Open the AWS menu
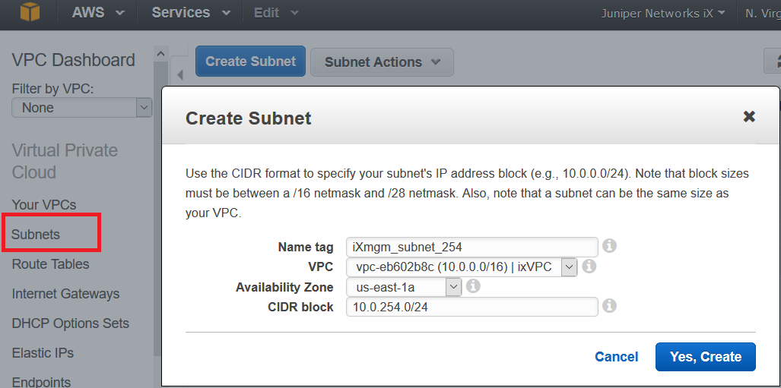The height and width of the screenshot is (388, 781). [x=98, y=13]
